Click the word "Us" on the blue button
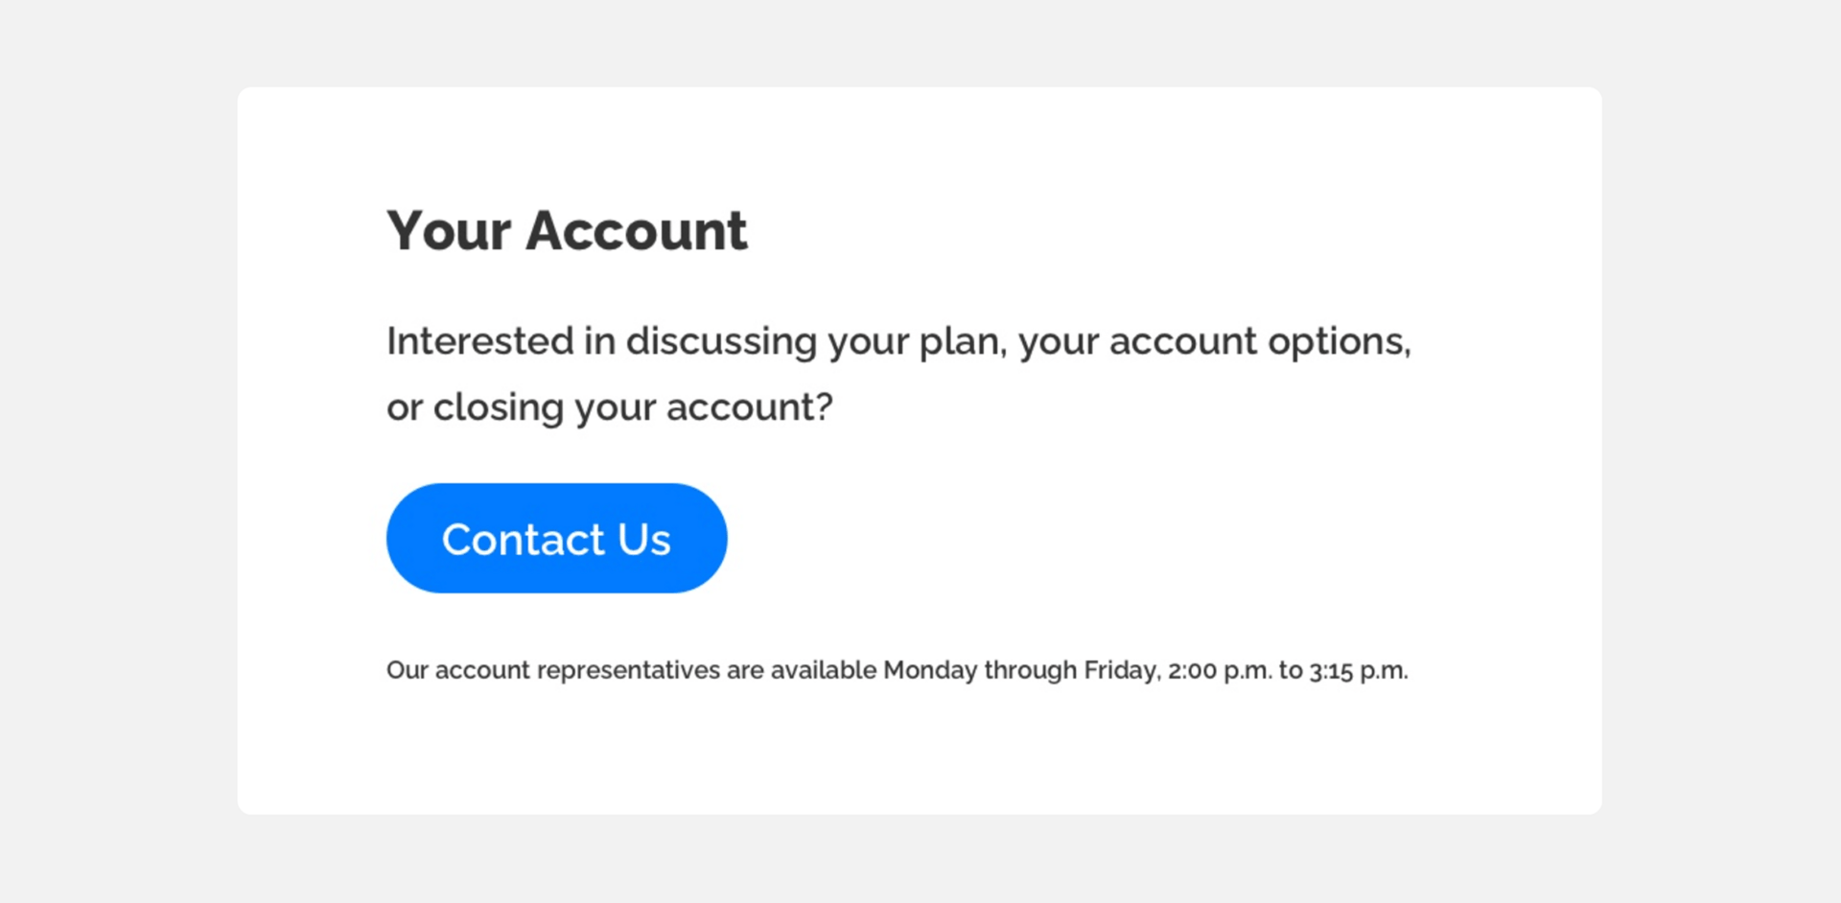This screenshot has height=903, width=1841. [643, 540]
